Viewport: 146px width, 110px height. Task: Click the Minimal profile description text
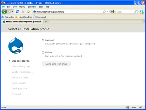click(64, 56)
